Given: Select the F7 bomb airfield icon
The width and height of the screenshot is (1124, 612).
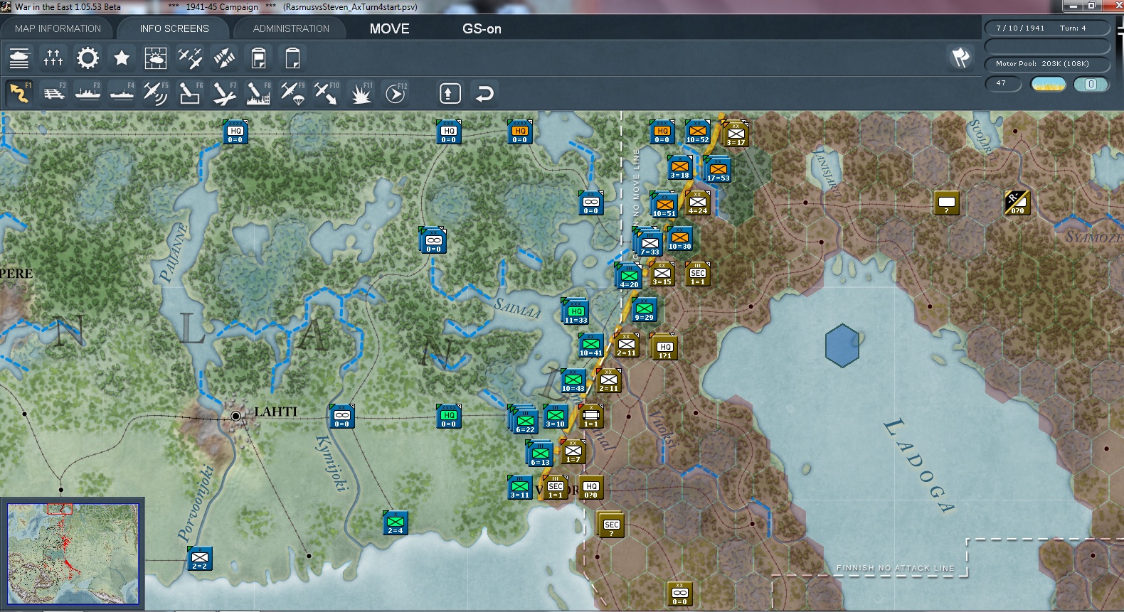Looking at the screenshot, I should tap(224, 93).
